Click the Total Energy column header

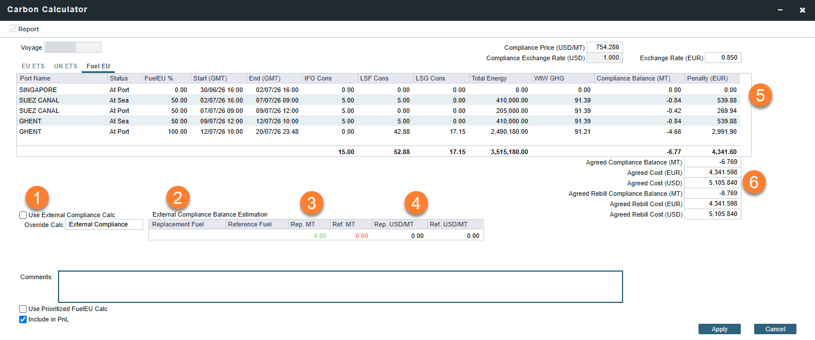pyautogui.click(x=501, y=78)
